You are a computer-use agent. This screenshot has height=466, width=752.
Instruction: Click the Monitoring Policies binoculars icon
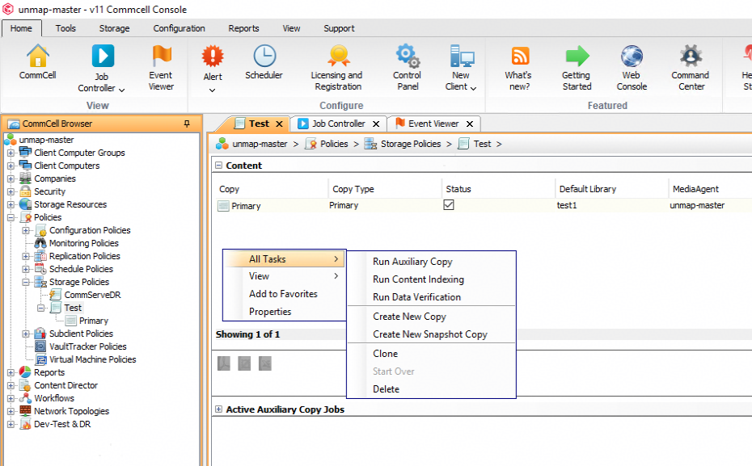coord(40,243)
